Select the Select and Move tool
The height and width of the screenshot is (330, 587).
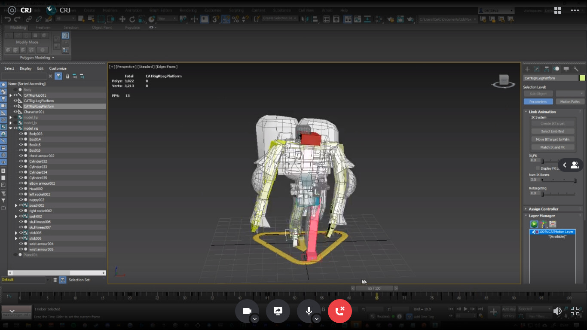point(123,19)
